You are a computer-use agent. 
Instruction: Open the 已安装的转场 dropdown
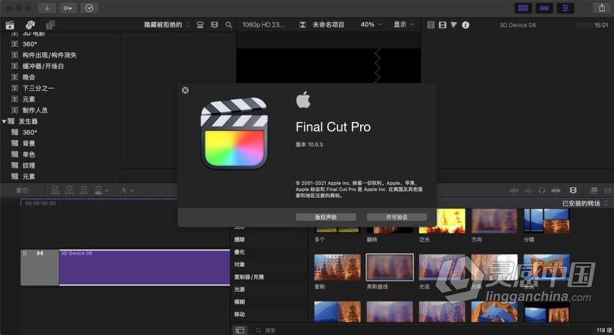pyautogui.click(x=585, y=203)
